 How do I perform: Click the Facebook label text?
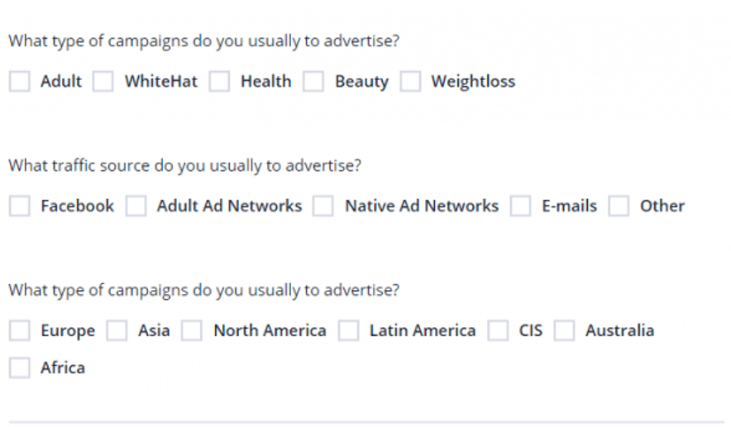pos(78,206)
